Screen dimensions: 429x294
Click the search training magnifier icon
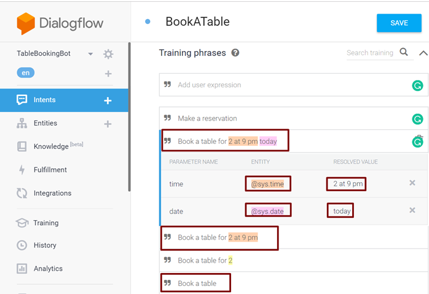point(404,52)
